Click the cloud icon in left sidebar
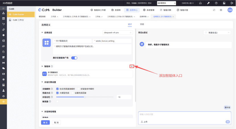 coord(3,46)
